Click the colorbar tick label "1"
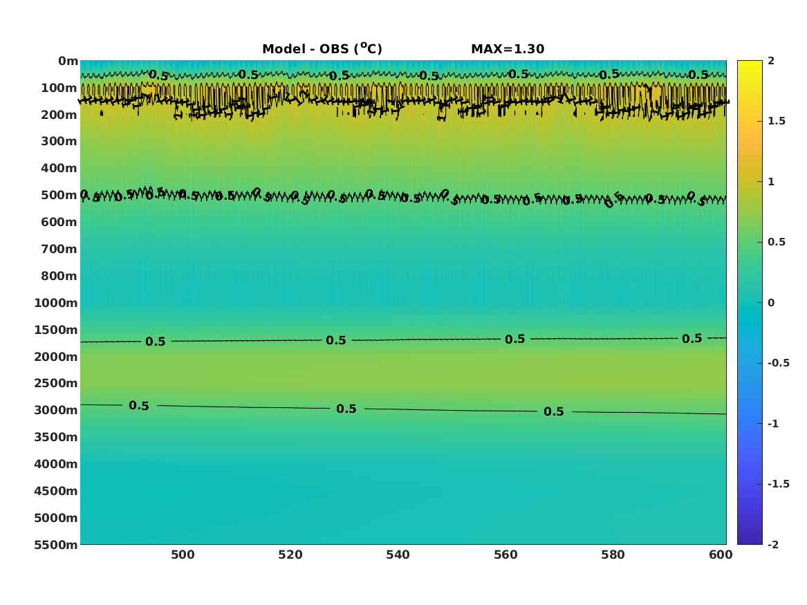The width and height of the screenshot is (807, 605). [x=771, y=182]
